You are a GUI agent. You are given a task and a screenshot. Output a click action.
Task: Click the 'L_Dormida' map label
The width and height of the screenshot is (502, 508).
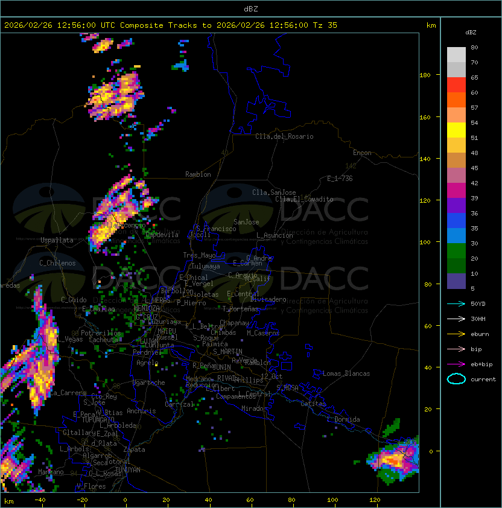pos(343,419)
